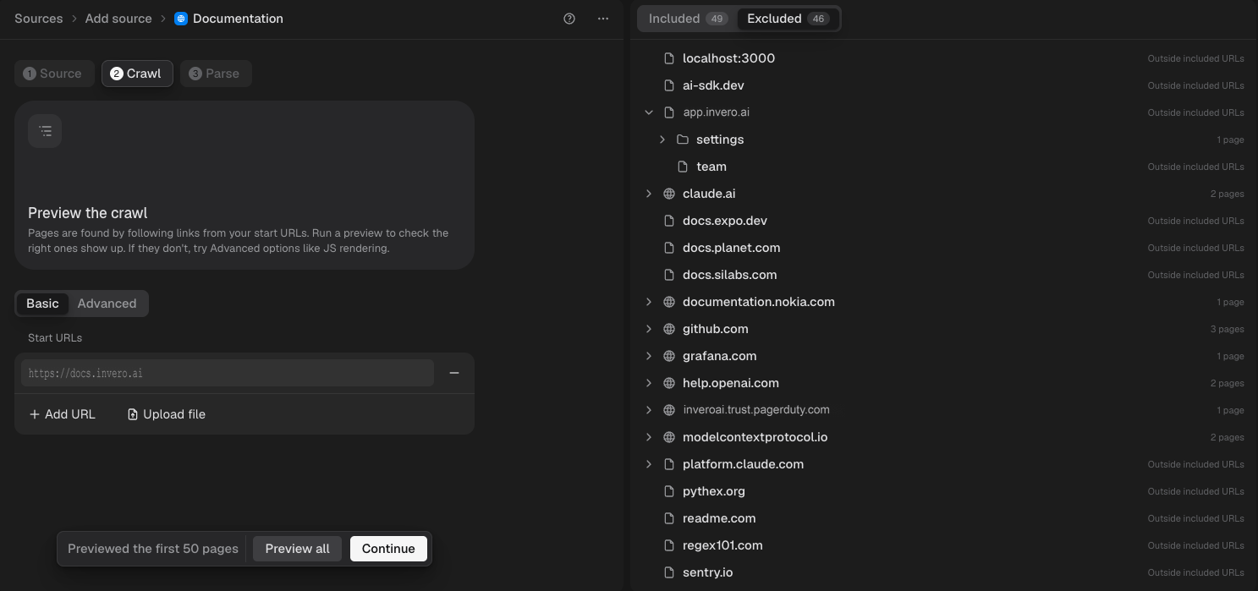Screen dimensions: 1258x591
Task: Click the 'Start URLs' label
Action: [x=55, y=338]
